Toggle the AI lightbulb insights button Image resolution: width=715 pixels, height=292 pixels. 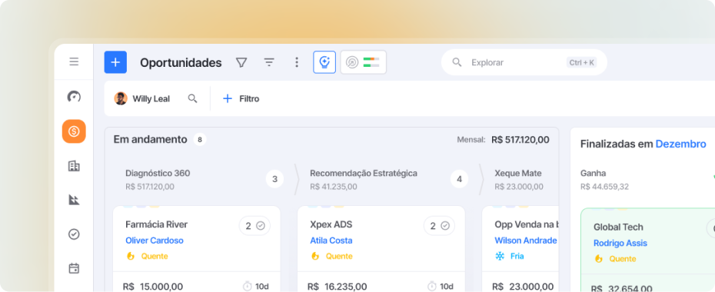coord(324,62)
